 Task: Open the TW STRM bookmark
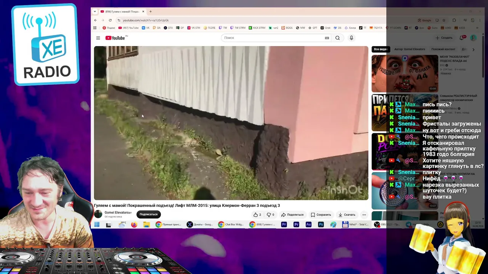click(238, 28)
